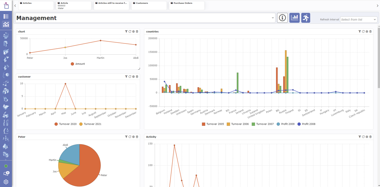Click the green status indicator in the sidebar
Screen dimensions: 380x187
[6, 166]
